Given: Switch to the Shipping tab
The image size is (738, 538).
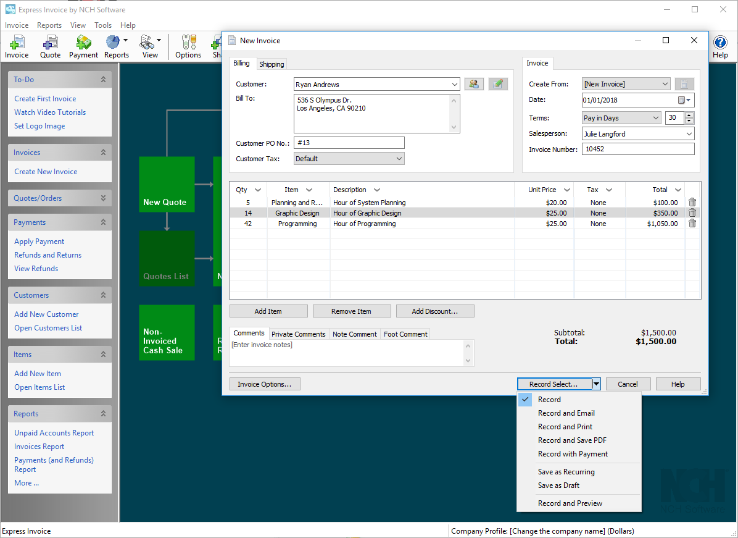Looking at the screenshot, I should pos(272,64).
